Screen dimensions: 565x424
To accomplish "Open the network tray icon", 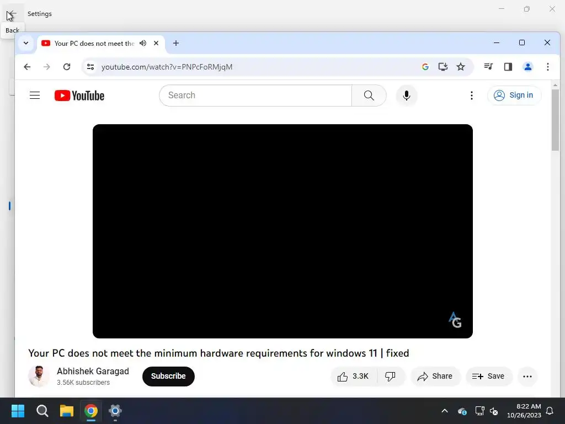I will tap(479, 411).
